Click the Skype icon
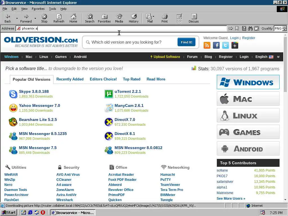288x216 pixels. point(13,94)
